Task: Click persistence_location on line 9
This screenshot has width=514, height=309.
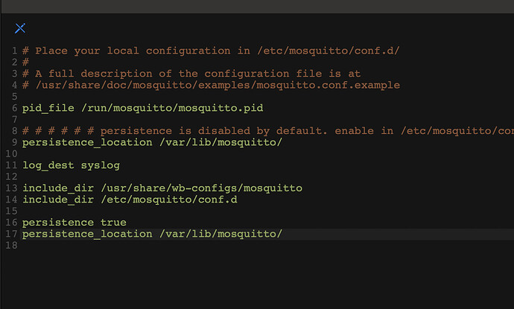Action: tap(87, 142)
